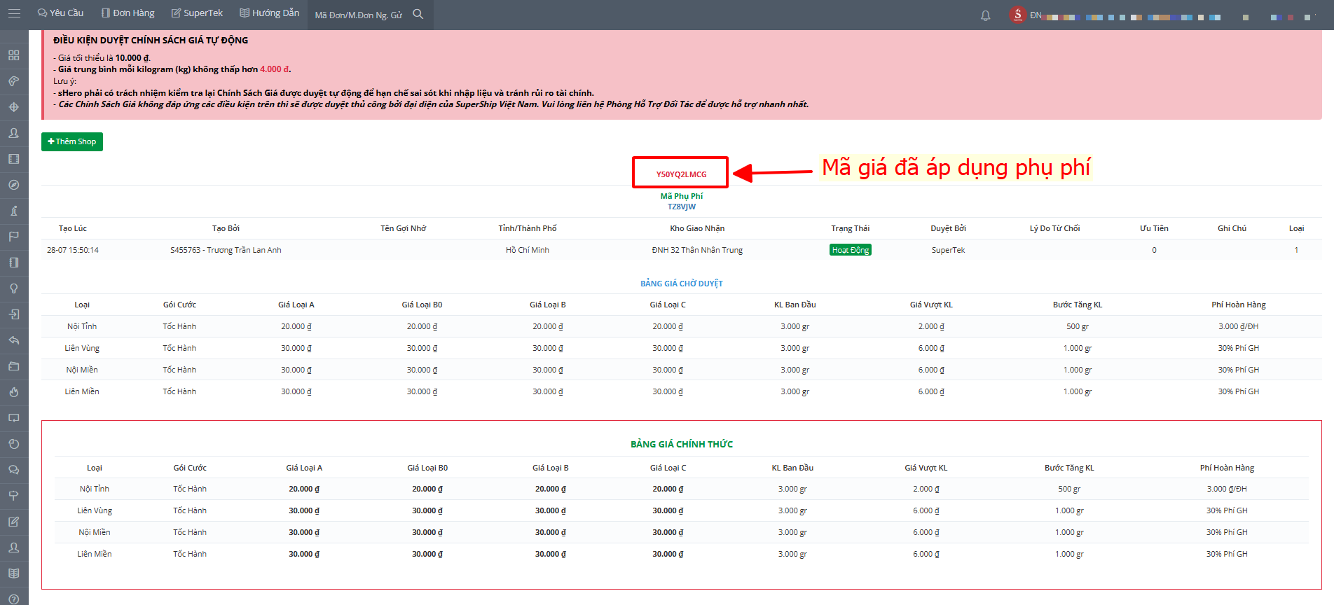Click 3.000 ₫/ĐH return fee in pending table
1334x605 pixels.
(1238, 326)
